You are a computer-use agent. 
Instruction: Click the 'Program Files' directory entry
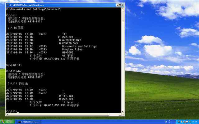coord(72,49)
